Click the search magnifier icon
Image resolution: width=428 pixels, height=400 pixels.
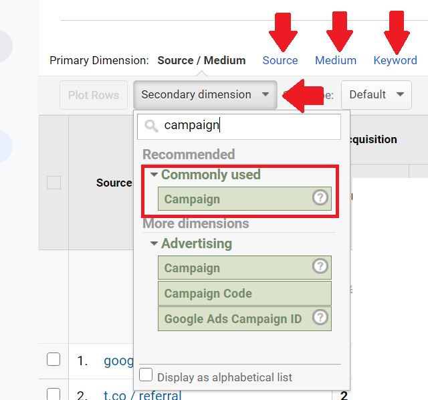[x=151, y=126]
